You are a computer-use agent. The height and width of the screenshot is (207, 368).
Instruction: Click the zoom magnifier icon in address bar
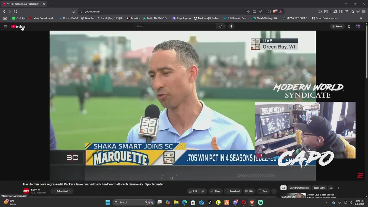pyautogui.click(x=261, y=11)
